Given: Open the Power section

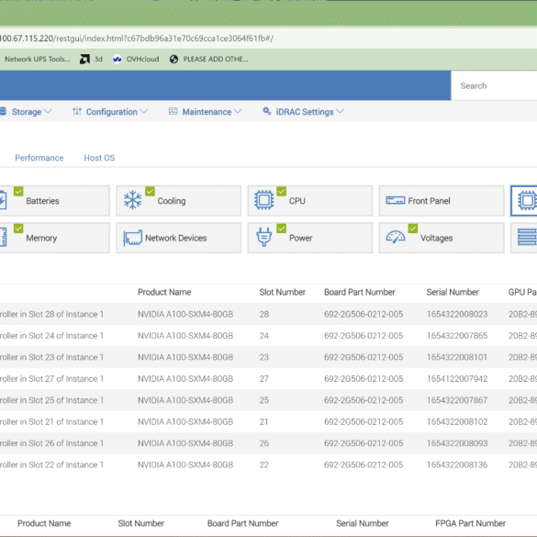Looking at the screenshot, I should pos(310,238).
